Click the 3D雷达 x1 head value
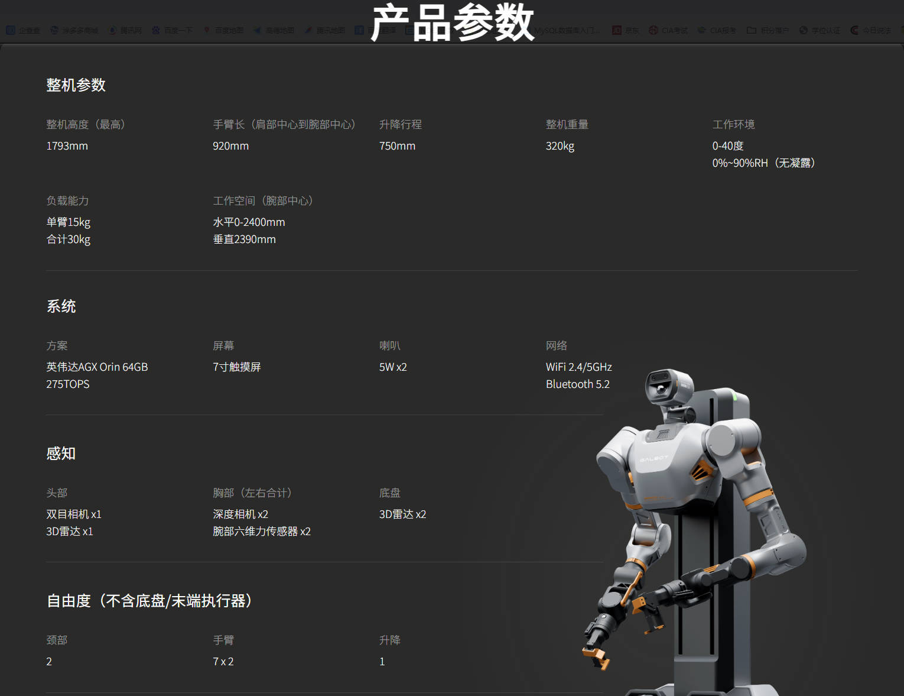The image size is (904, 696). (70, 532)
